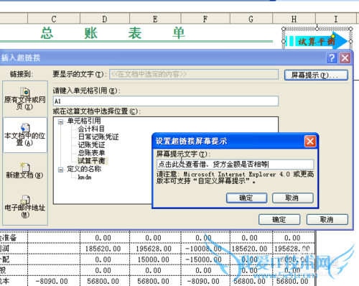The image size is (359, 286).
Task: Click the cell containing -8090.00 in column C
Action: (x=54, y=281)
